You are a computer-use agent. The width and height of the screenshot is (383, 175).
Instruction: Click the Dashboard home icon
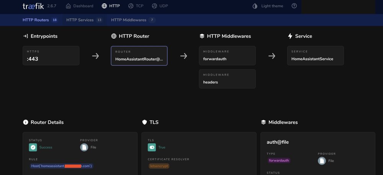pos(68,6)
